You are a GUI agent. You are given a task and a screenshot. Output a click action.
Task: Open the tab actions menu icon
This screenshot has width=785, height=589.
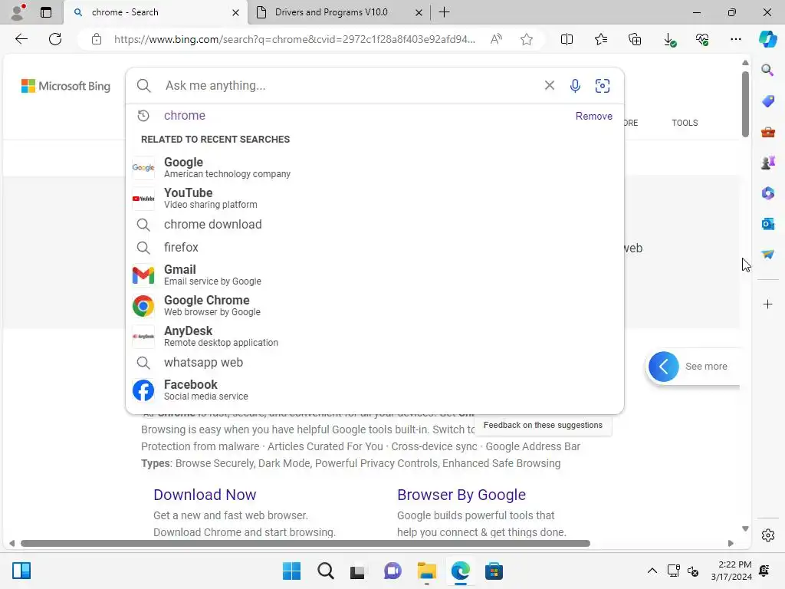pos(46,12)
